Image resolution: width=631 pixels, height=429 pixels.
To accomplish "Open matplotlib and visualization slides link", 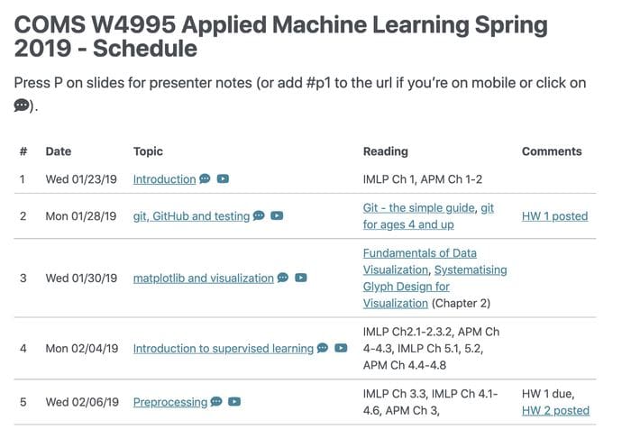I will point(203,278).
